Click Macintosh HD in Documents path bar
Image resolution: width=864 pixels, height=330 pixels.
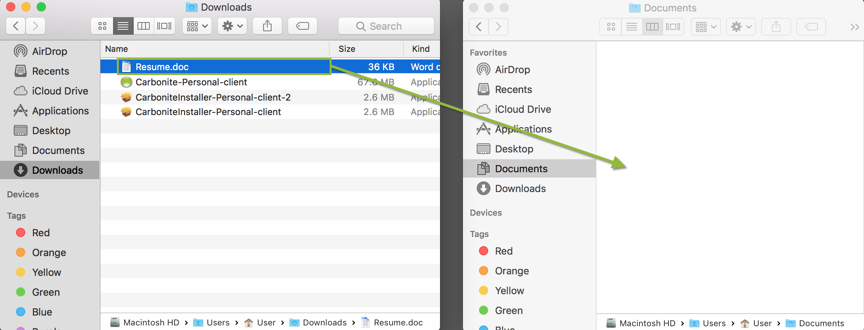pos(641,323)
